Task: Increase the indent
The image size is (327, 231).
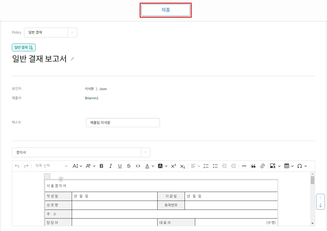Action: [x=234, y=166]
